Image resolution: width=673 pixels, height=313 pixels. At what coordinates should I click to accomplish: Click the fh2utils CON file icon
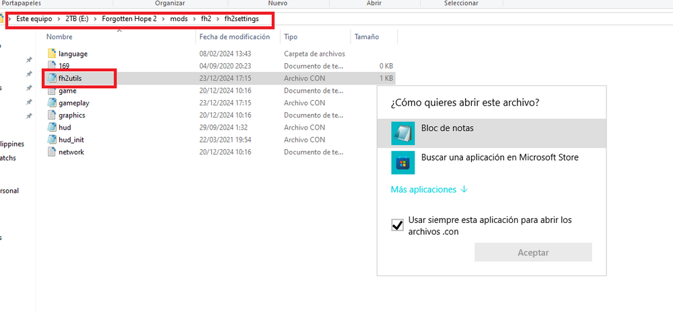click(x=52, y=79)
